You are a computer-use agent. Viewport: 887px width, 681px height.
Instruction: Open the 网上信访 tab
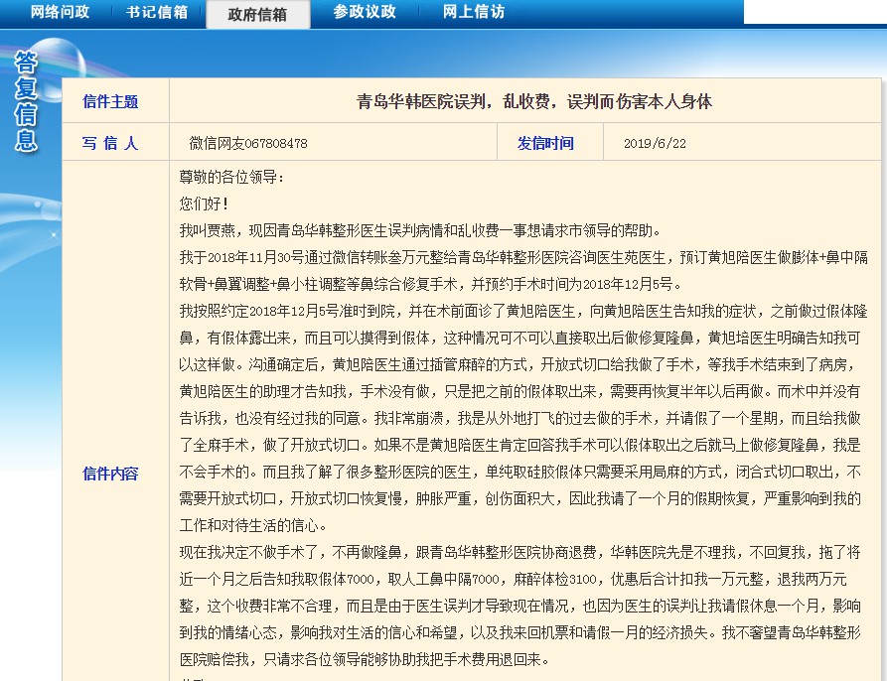pos(474,12)
